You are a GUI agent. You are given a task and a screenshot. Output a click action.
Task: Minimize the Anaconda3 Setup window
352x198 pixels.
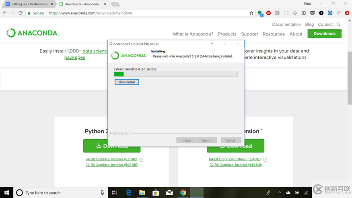(212, 43)
